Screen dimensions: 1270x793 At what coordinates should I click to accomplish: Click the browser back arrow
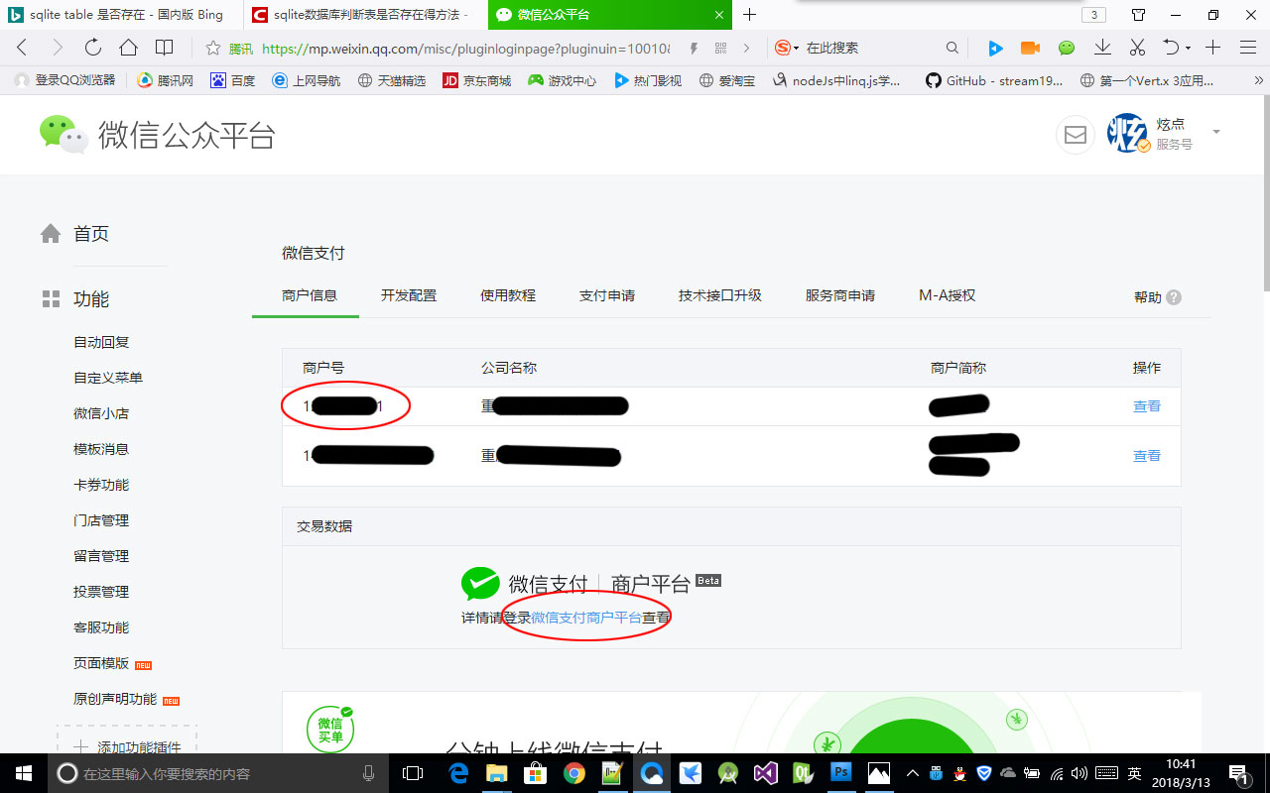(22, 48)
